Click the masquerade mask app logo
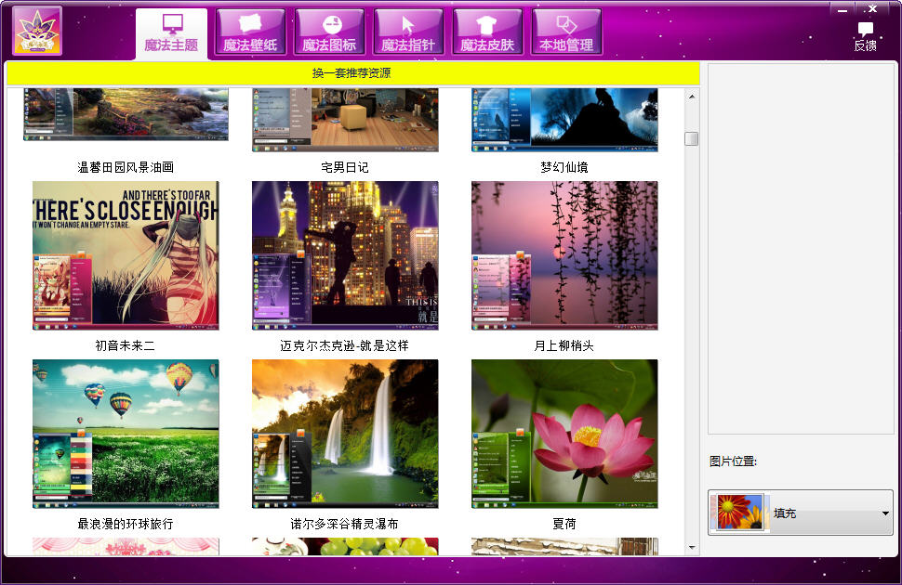This screenshot has width=902, height=585. tap(37, 31)
